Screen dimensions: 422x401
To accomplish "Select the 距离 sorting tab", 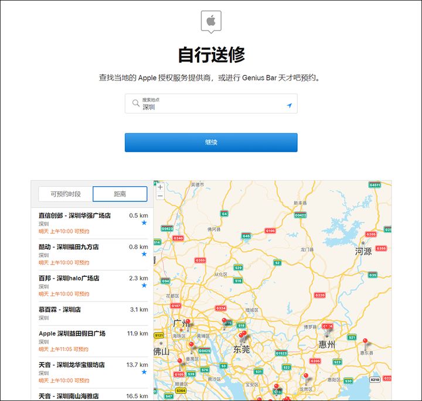I will [x=120, y=194].
